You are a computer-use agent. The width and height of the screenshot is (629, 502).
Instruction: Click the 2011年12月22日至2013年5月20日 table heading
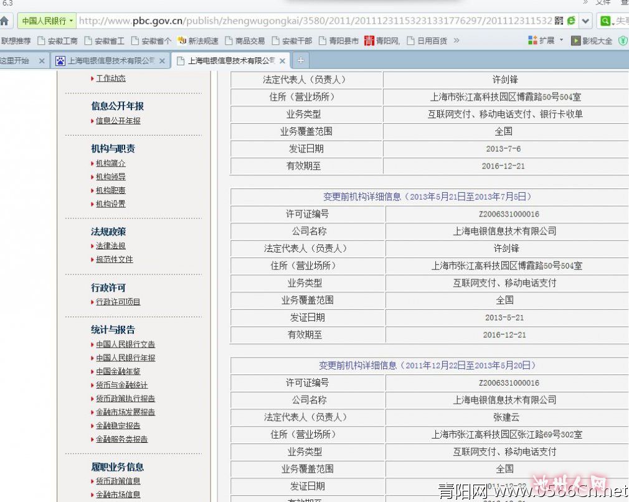pyautogui.click(x=428, y=365)
